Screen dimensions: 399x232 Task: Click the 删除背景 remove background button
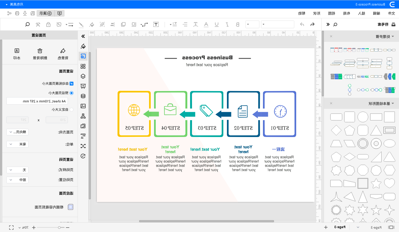[x=40, y=54]
